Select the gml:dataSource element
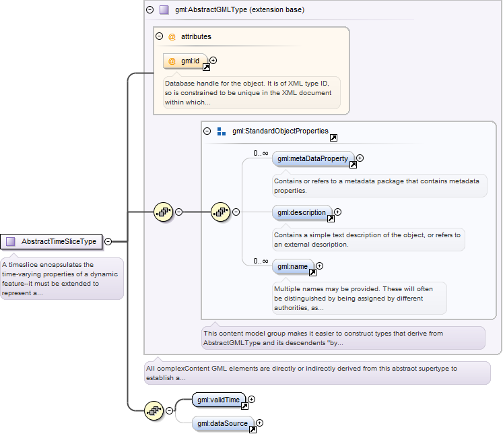503x434 pixels. point(223,423)
